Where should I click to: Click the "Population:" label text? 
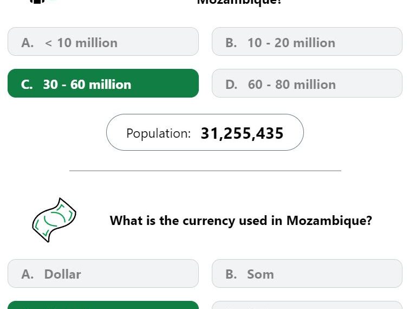(x=158, y=133)
